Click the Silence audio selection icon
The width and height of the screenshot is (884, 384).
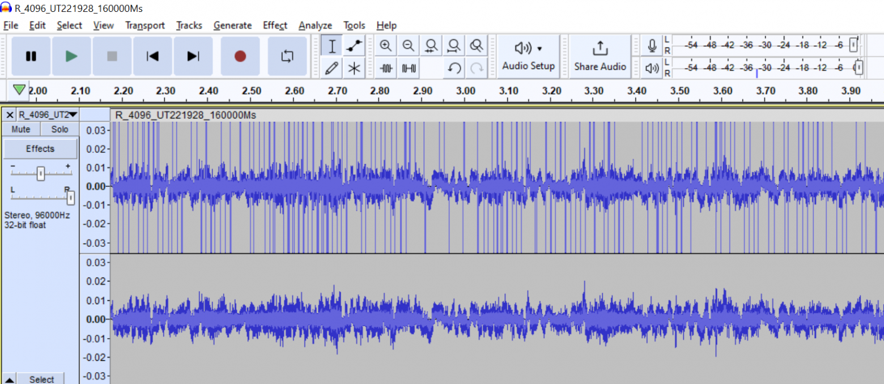tap(409, 68)
